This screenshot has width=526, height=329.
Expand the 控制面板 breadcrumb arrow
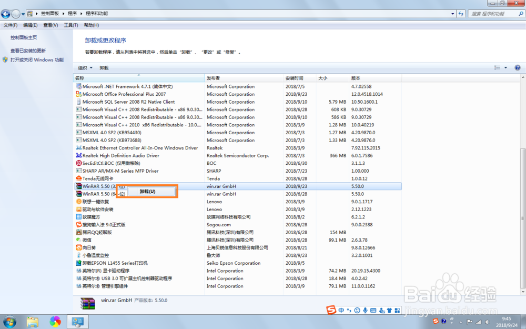[63, 14]
